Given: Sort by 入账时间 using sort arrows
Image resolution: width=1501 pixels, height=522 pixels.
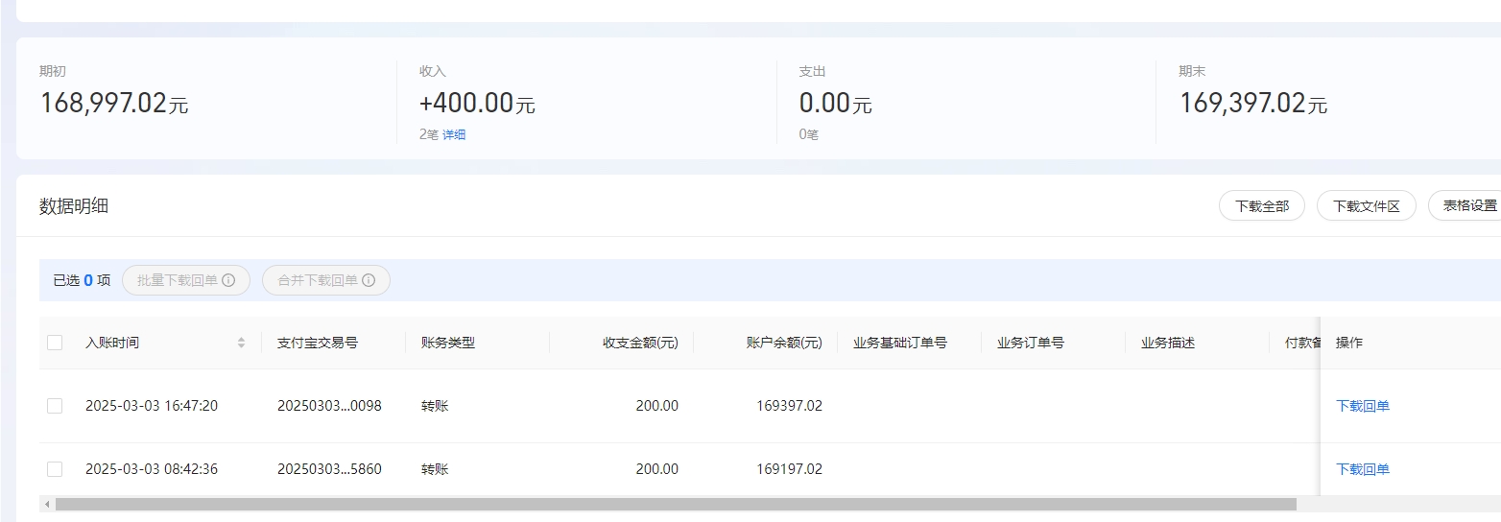Looking at the screenshot, I should pos(241,343).
